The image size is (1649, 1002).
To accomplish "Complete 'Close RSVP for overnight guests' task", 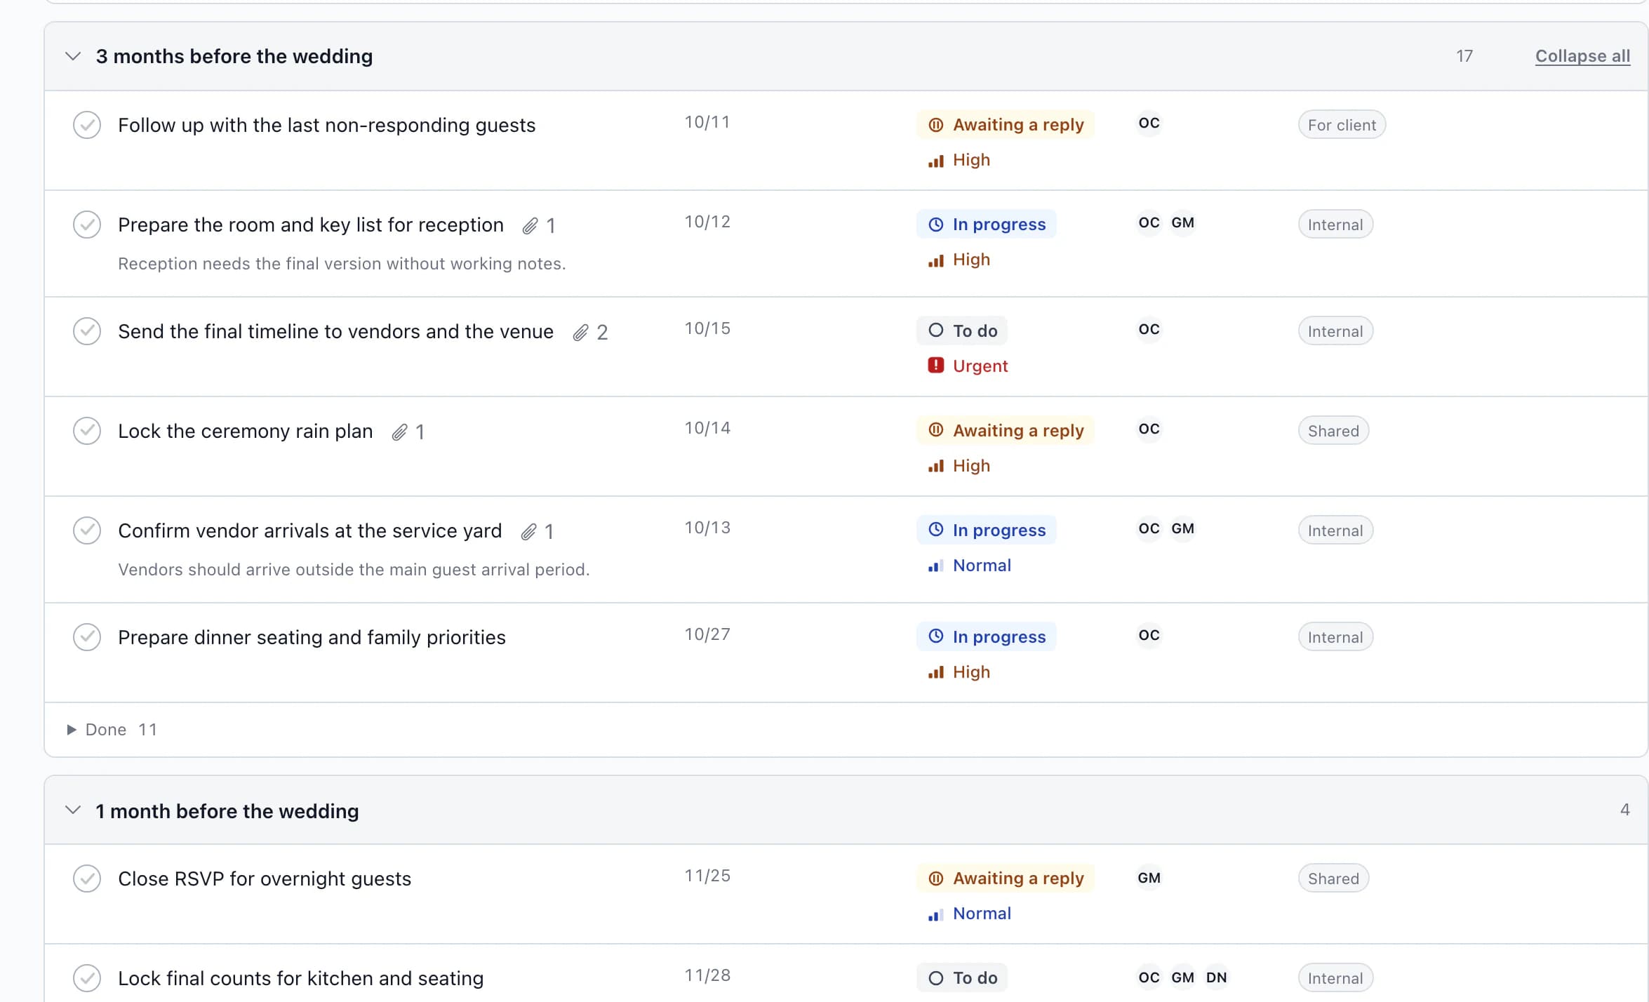I will [x=87, y=879].
